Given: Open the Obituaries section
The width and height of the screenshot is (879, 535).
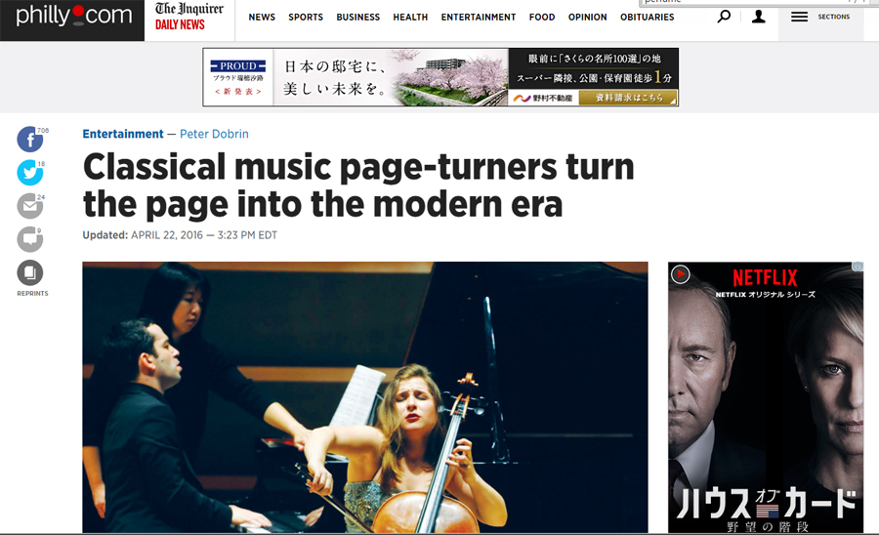Looking at the screenshot, I should click(647, 18).
